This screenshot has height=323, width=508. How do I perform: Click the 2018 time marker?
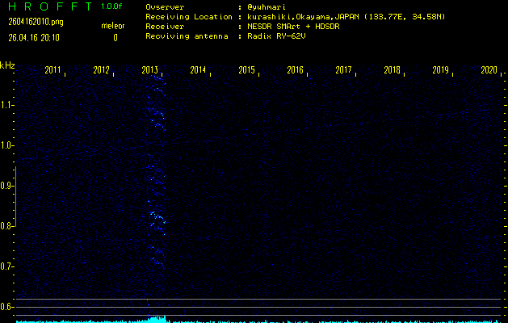[x=392, y=70]
